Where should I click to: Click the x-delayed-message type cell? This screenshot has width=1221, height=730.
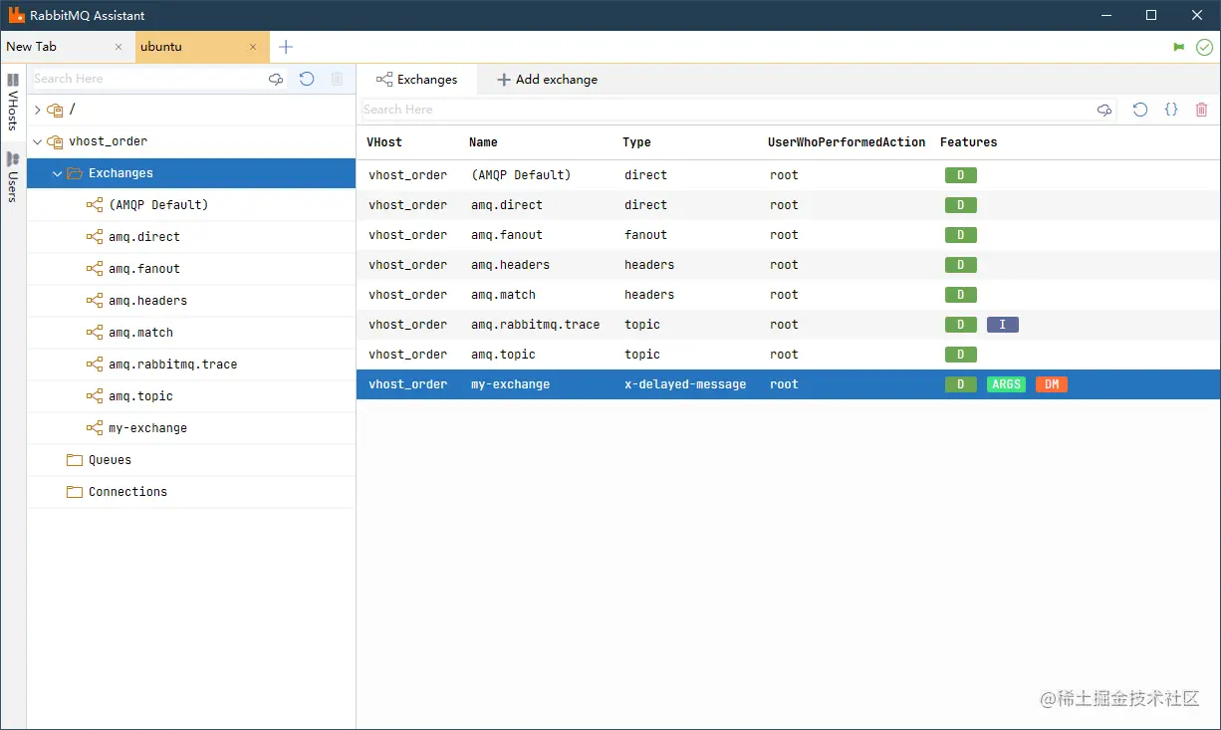click(685, 384)
